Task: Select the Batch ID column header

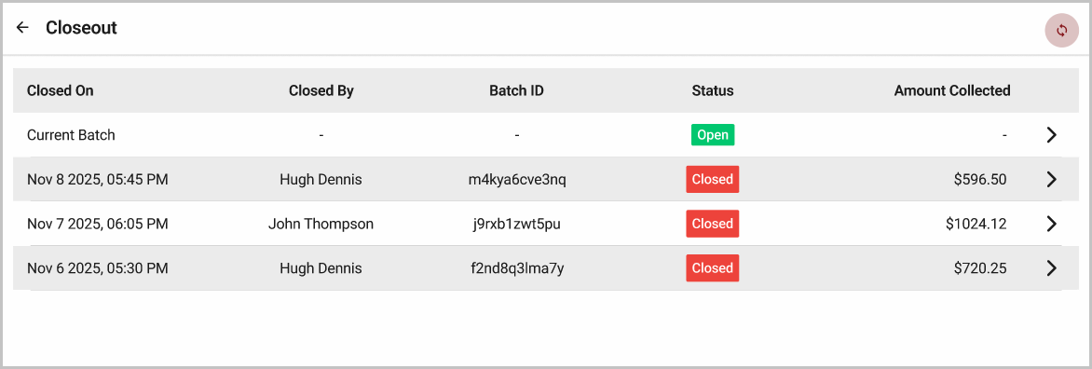Action: click(517, 90)
